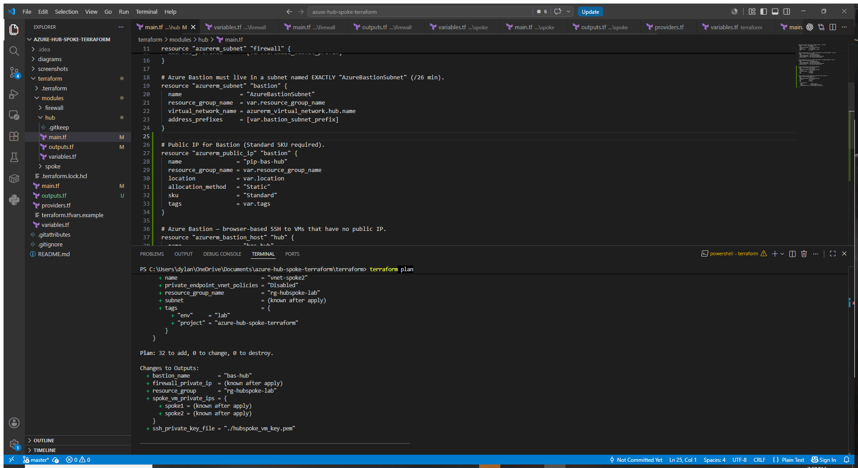The image size is (858, 468).
Task: Open the Explorer view in activity bar
Action: 14,30
